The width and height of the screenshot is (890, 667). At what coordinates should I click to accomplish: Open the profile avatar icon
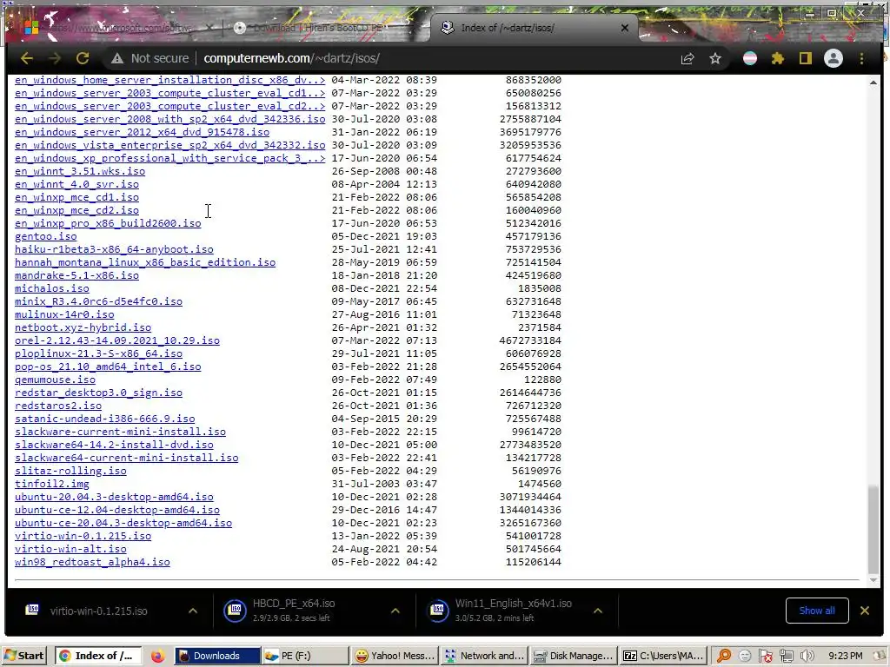click(834, 58)
